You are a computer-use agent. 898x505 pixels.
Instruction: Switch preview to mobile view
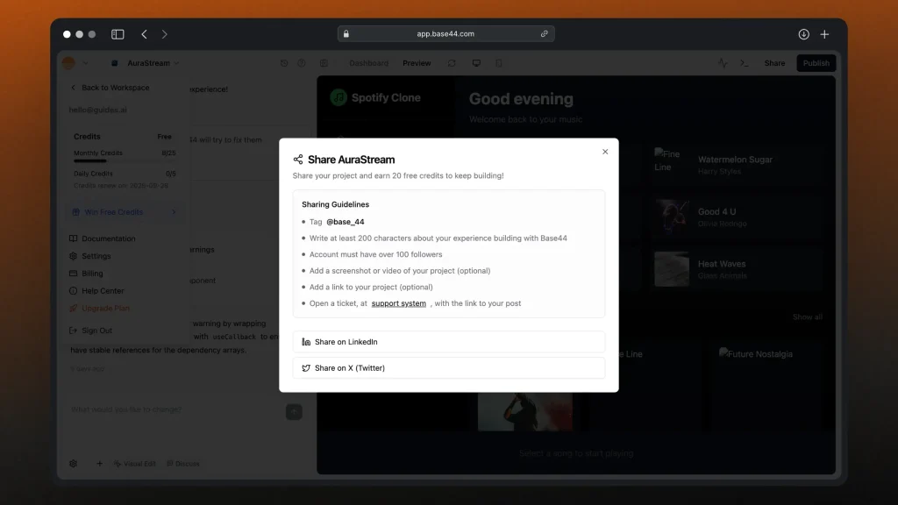click(499, 63)
